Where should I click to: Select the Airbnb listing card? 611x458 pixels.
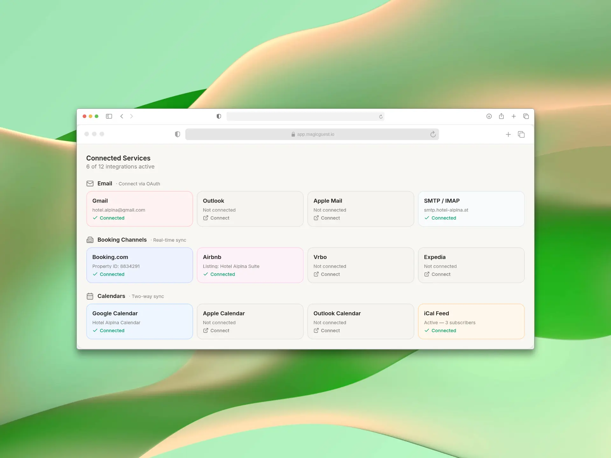click(250, 265)
